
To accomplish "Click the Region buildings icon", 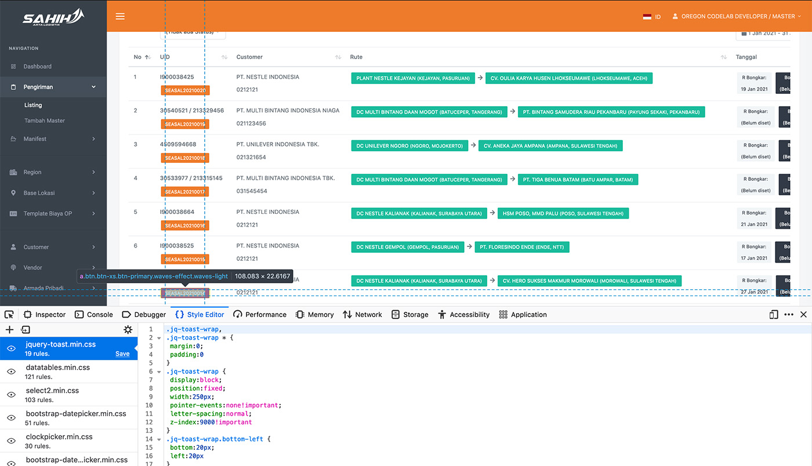I will tap(13, 172).
